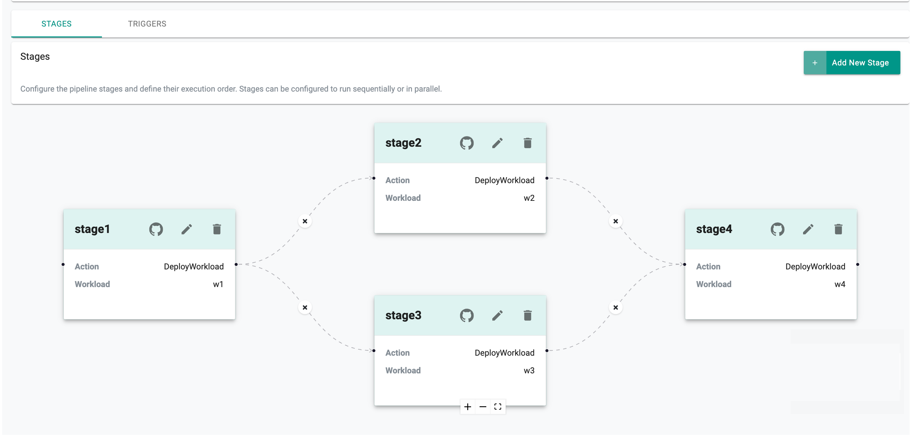Remove the stage2 to stage4 connection

click(615, 221)
